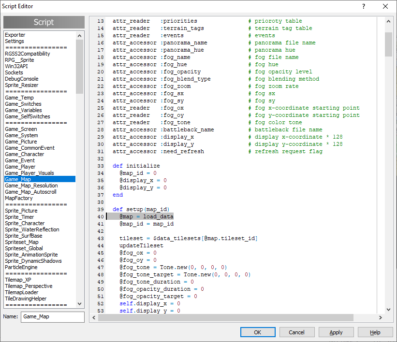
Task: Open Help for the script editor
Action: pyautogui.click(x=375, y=332)
